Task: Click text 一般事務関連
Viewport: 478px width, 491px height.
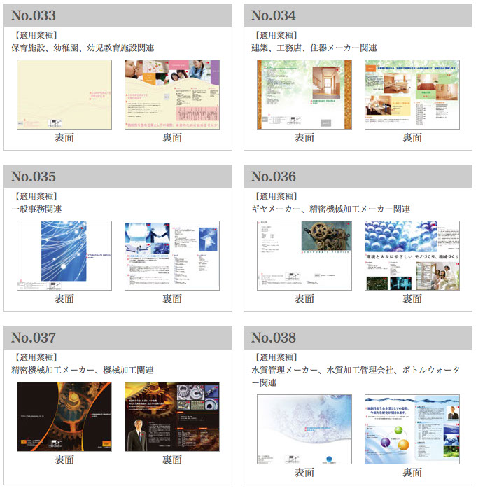Action: [x=36, y=209]
